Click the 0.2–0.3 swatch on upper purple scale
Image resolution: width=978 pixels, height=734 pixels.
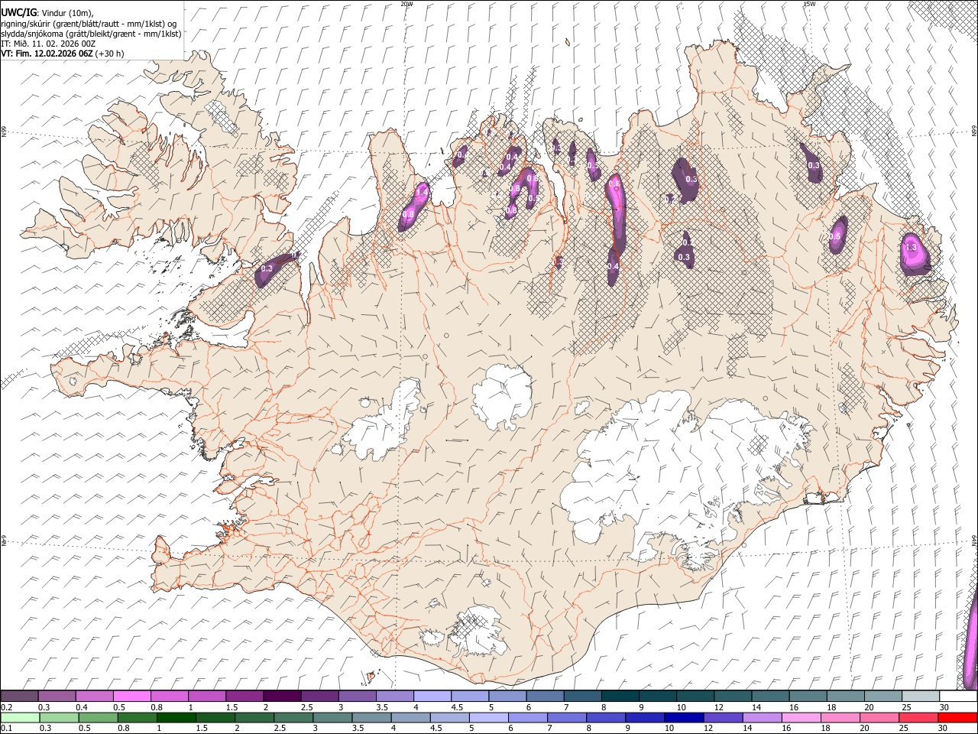coord(19,696)
